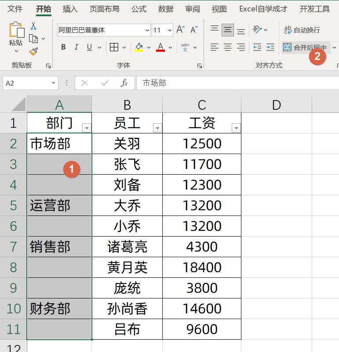Align text right

241,47
